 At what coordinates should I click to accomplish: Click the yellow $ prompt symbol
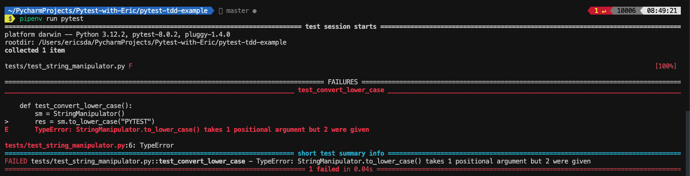(x=10, y=19)
